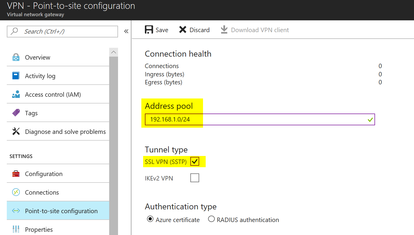
Task: Select Point-to-site configuration menu item
Action: [x=58, y=211]
